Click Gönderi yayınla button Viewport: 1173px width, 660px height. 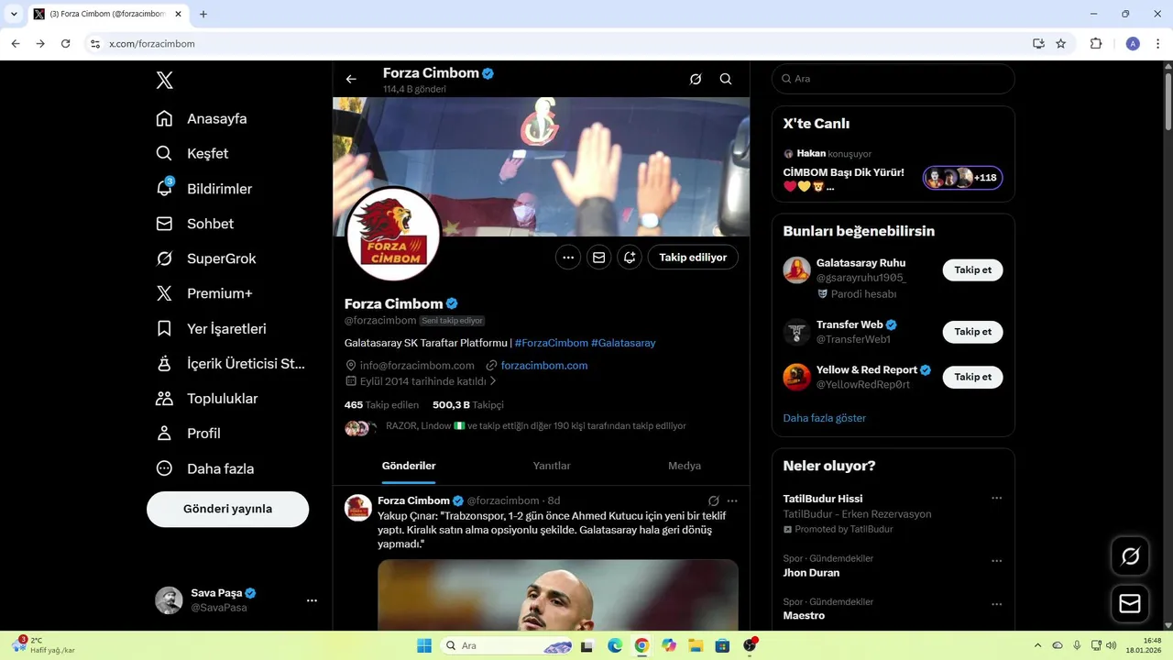click(227, 509)
